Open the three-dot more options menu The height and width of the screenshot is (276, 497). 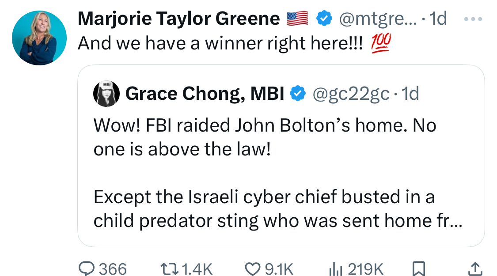click(x=474, y=19)
